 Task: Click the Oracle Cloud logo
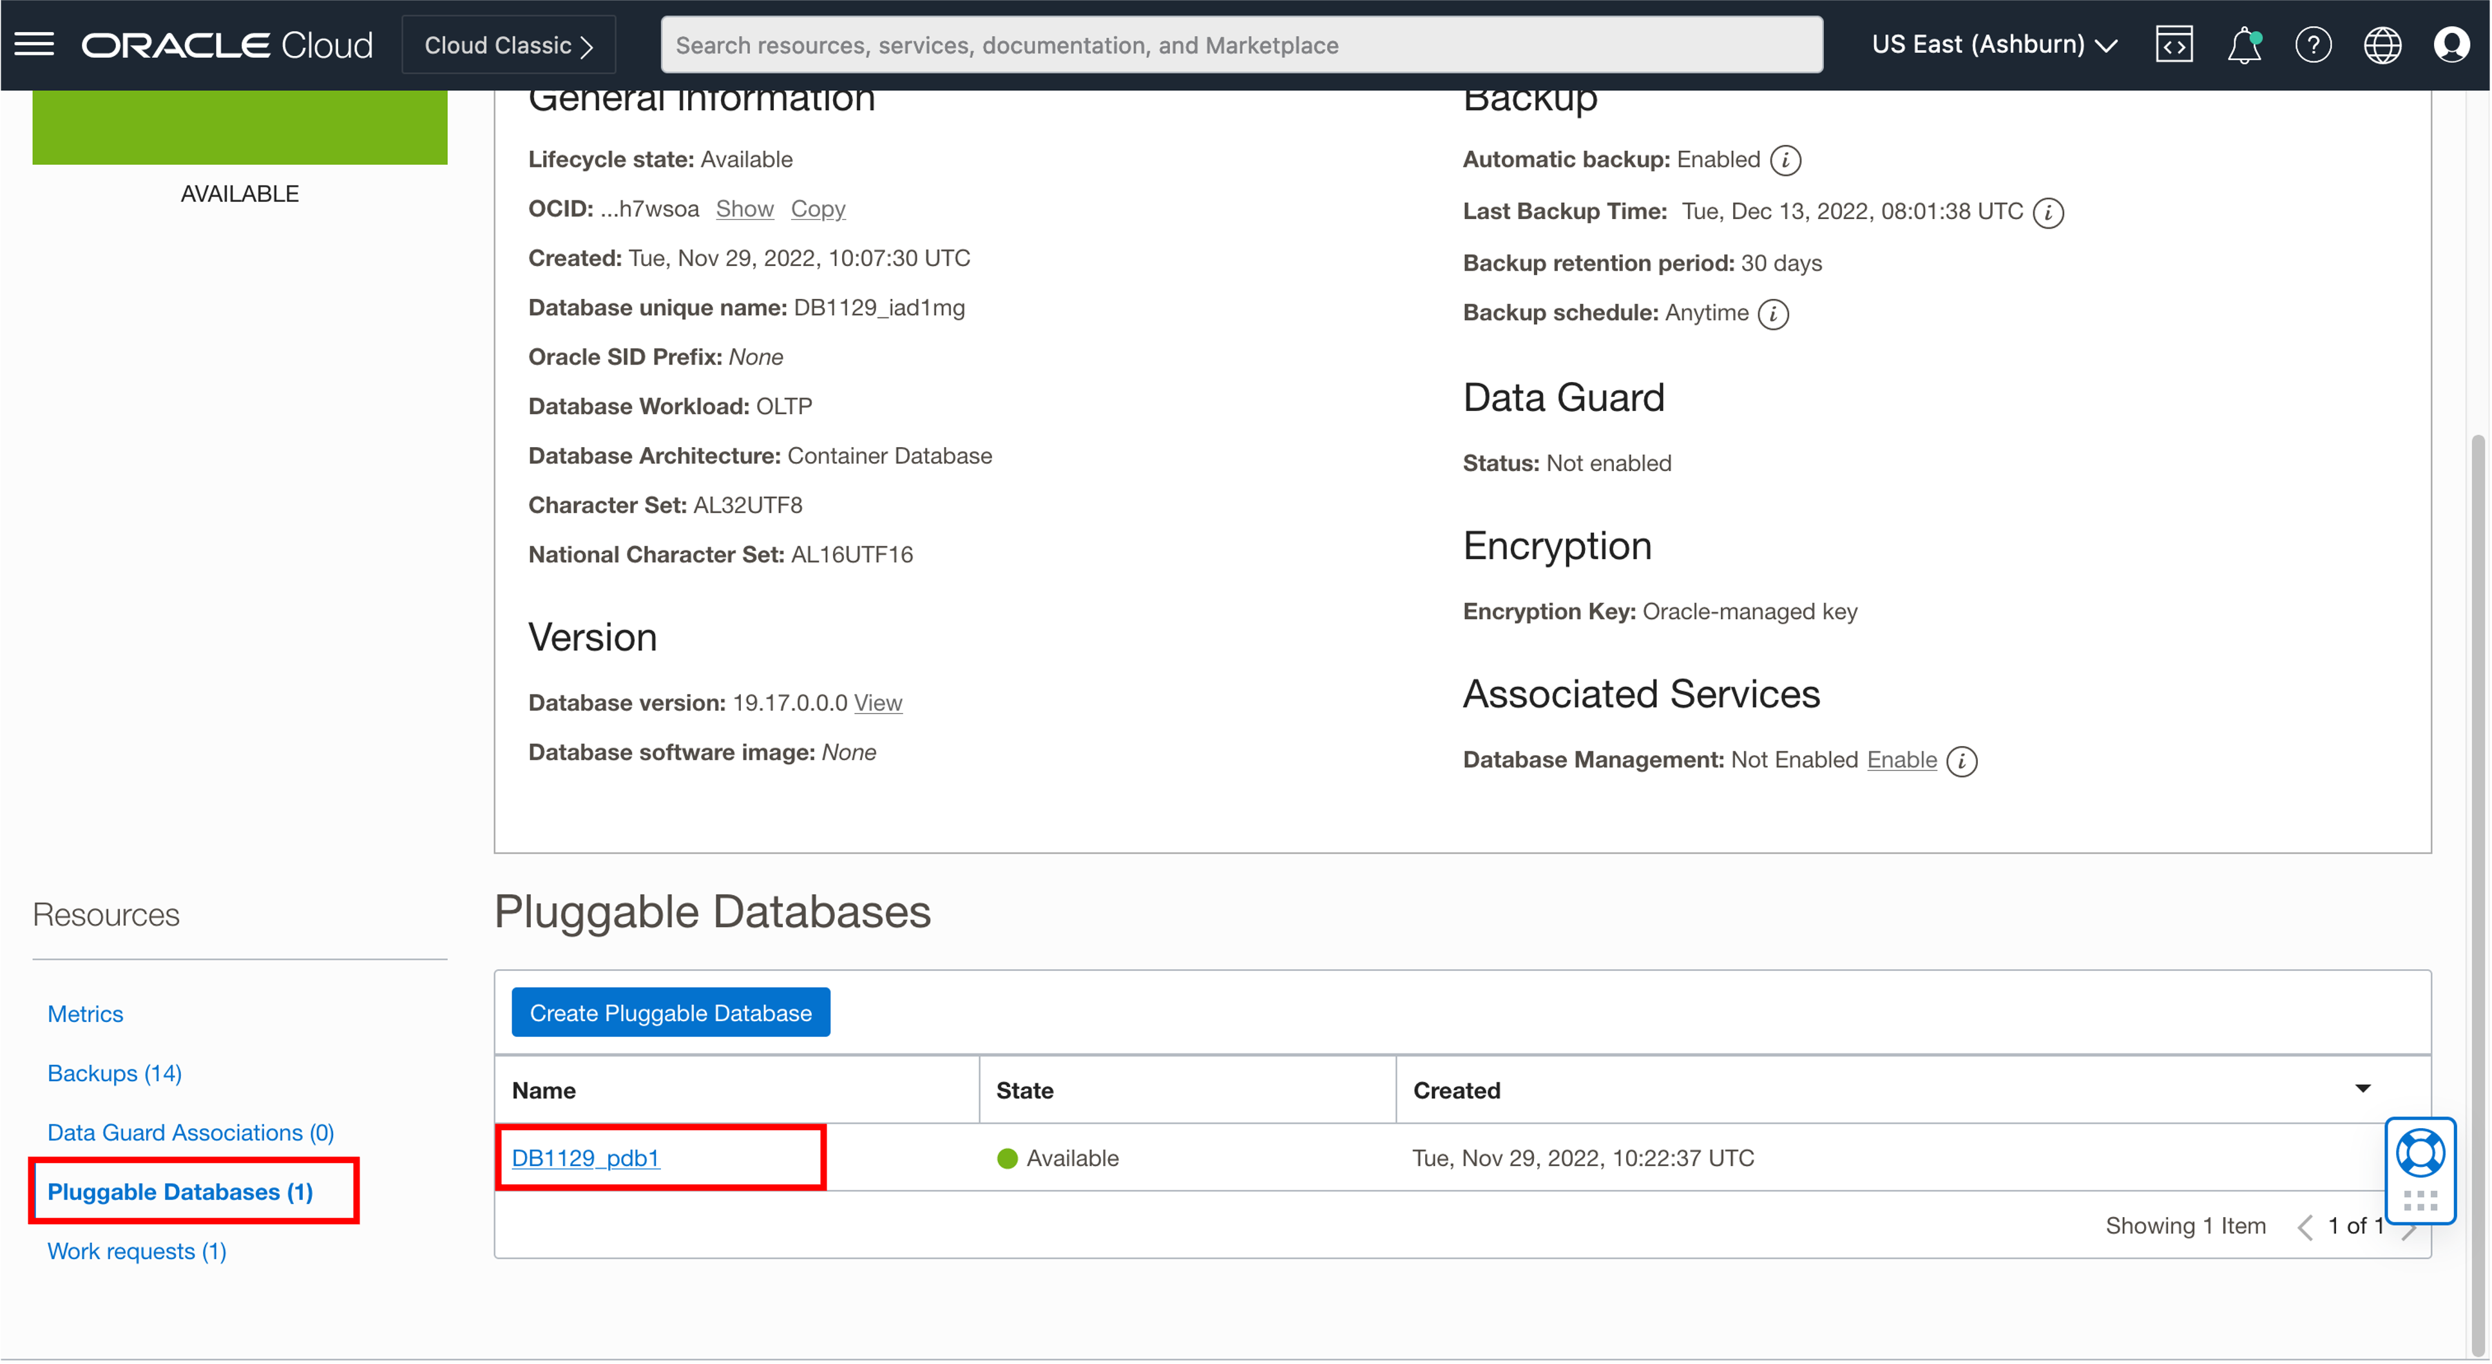[226, 44]
